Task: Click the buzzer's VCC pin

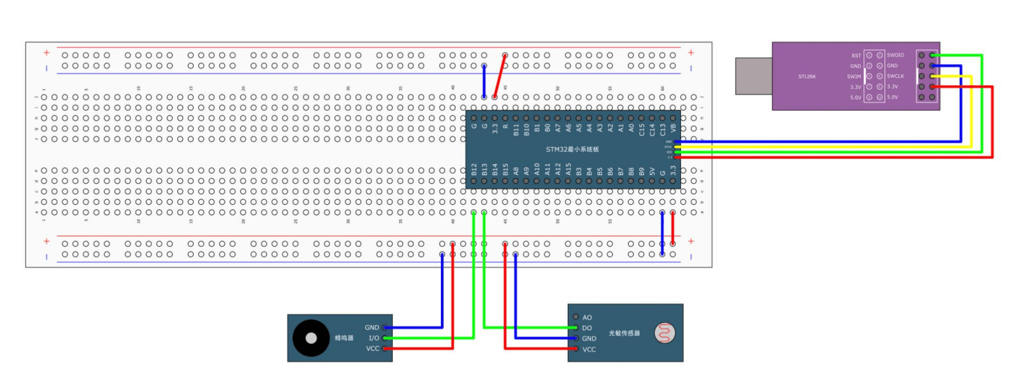Action: (385, 348)
